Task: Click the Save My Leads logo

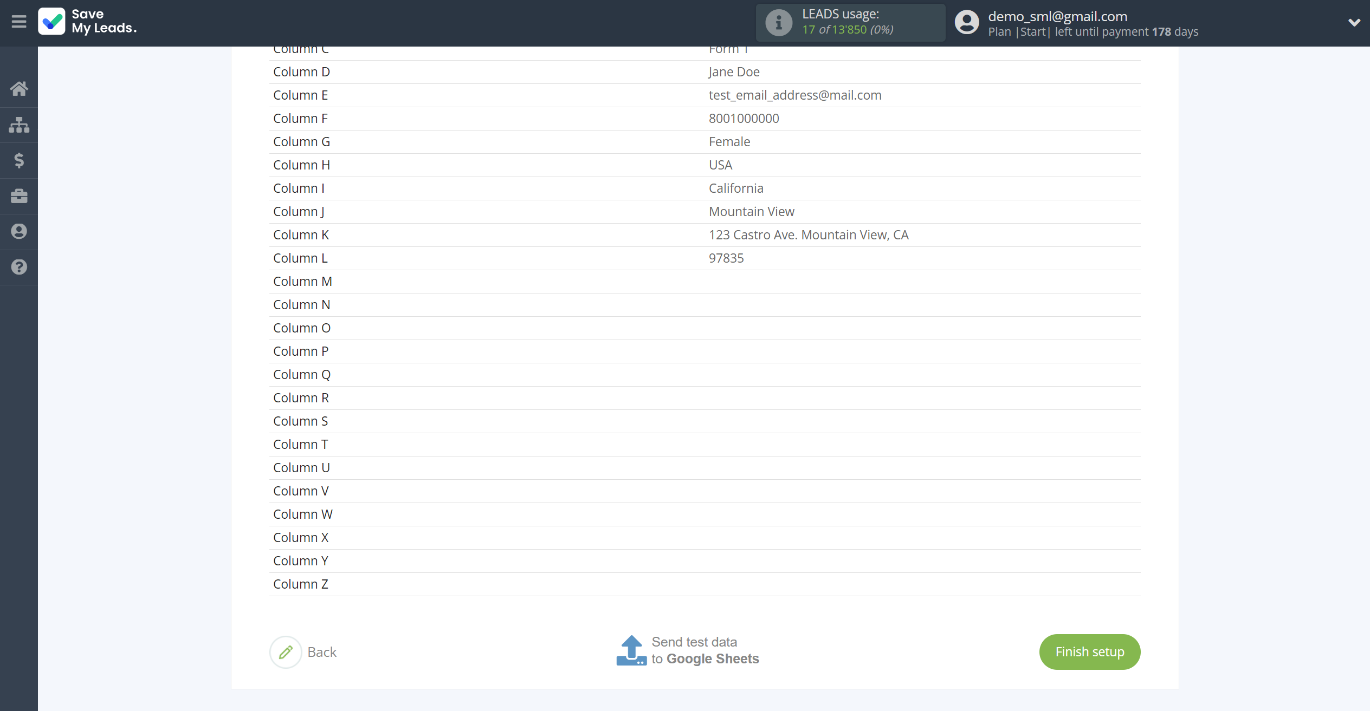Action: pos(87,22)
